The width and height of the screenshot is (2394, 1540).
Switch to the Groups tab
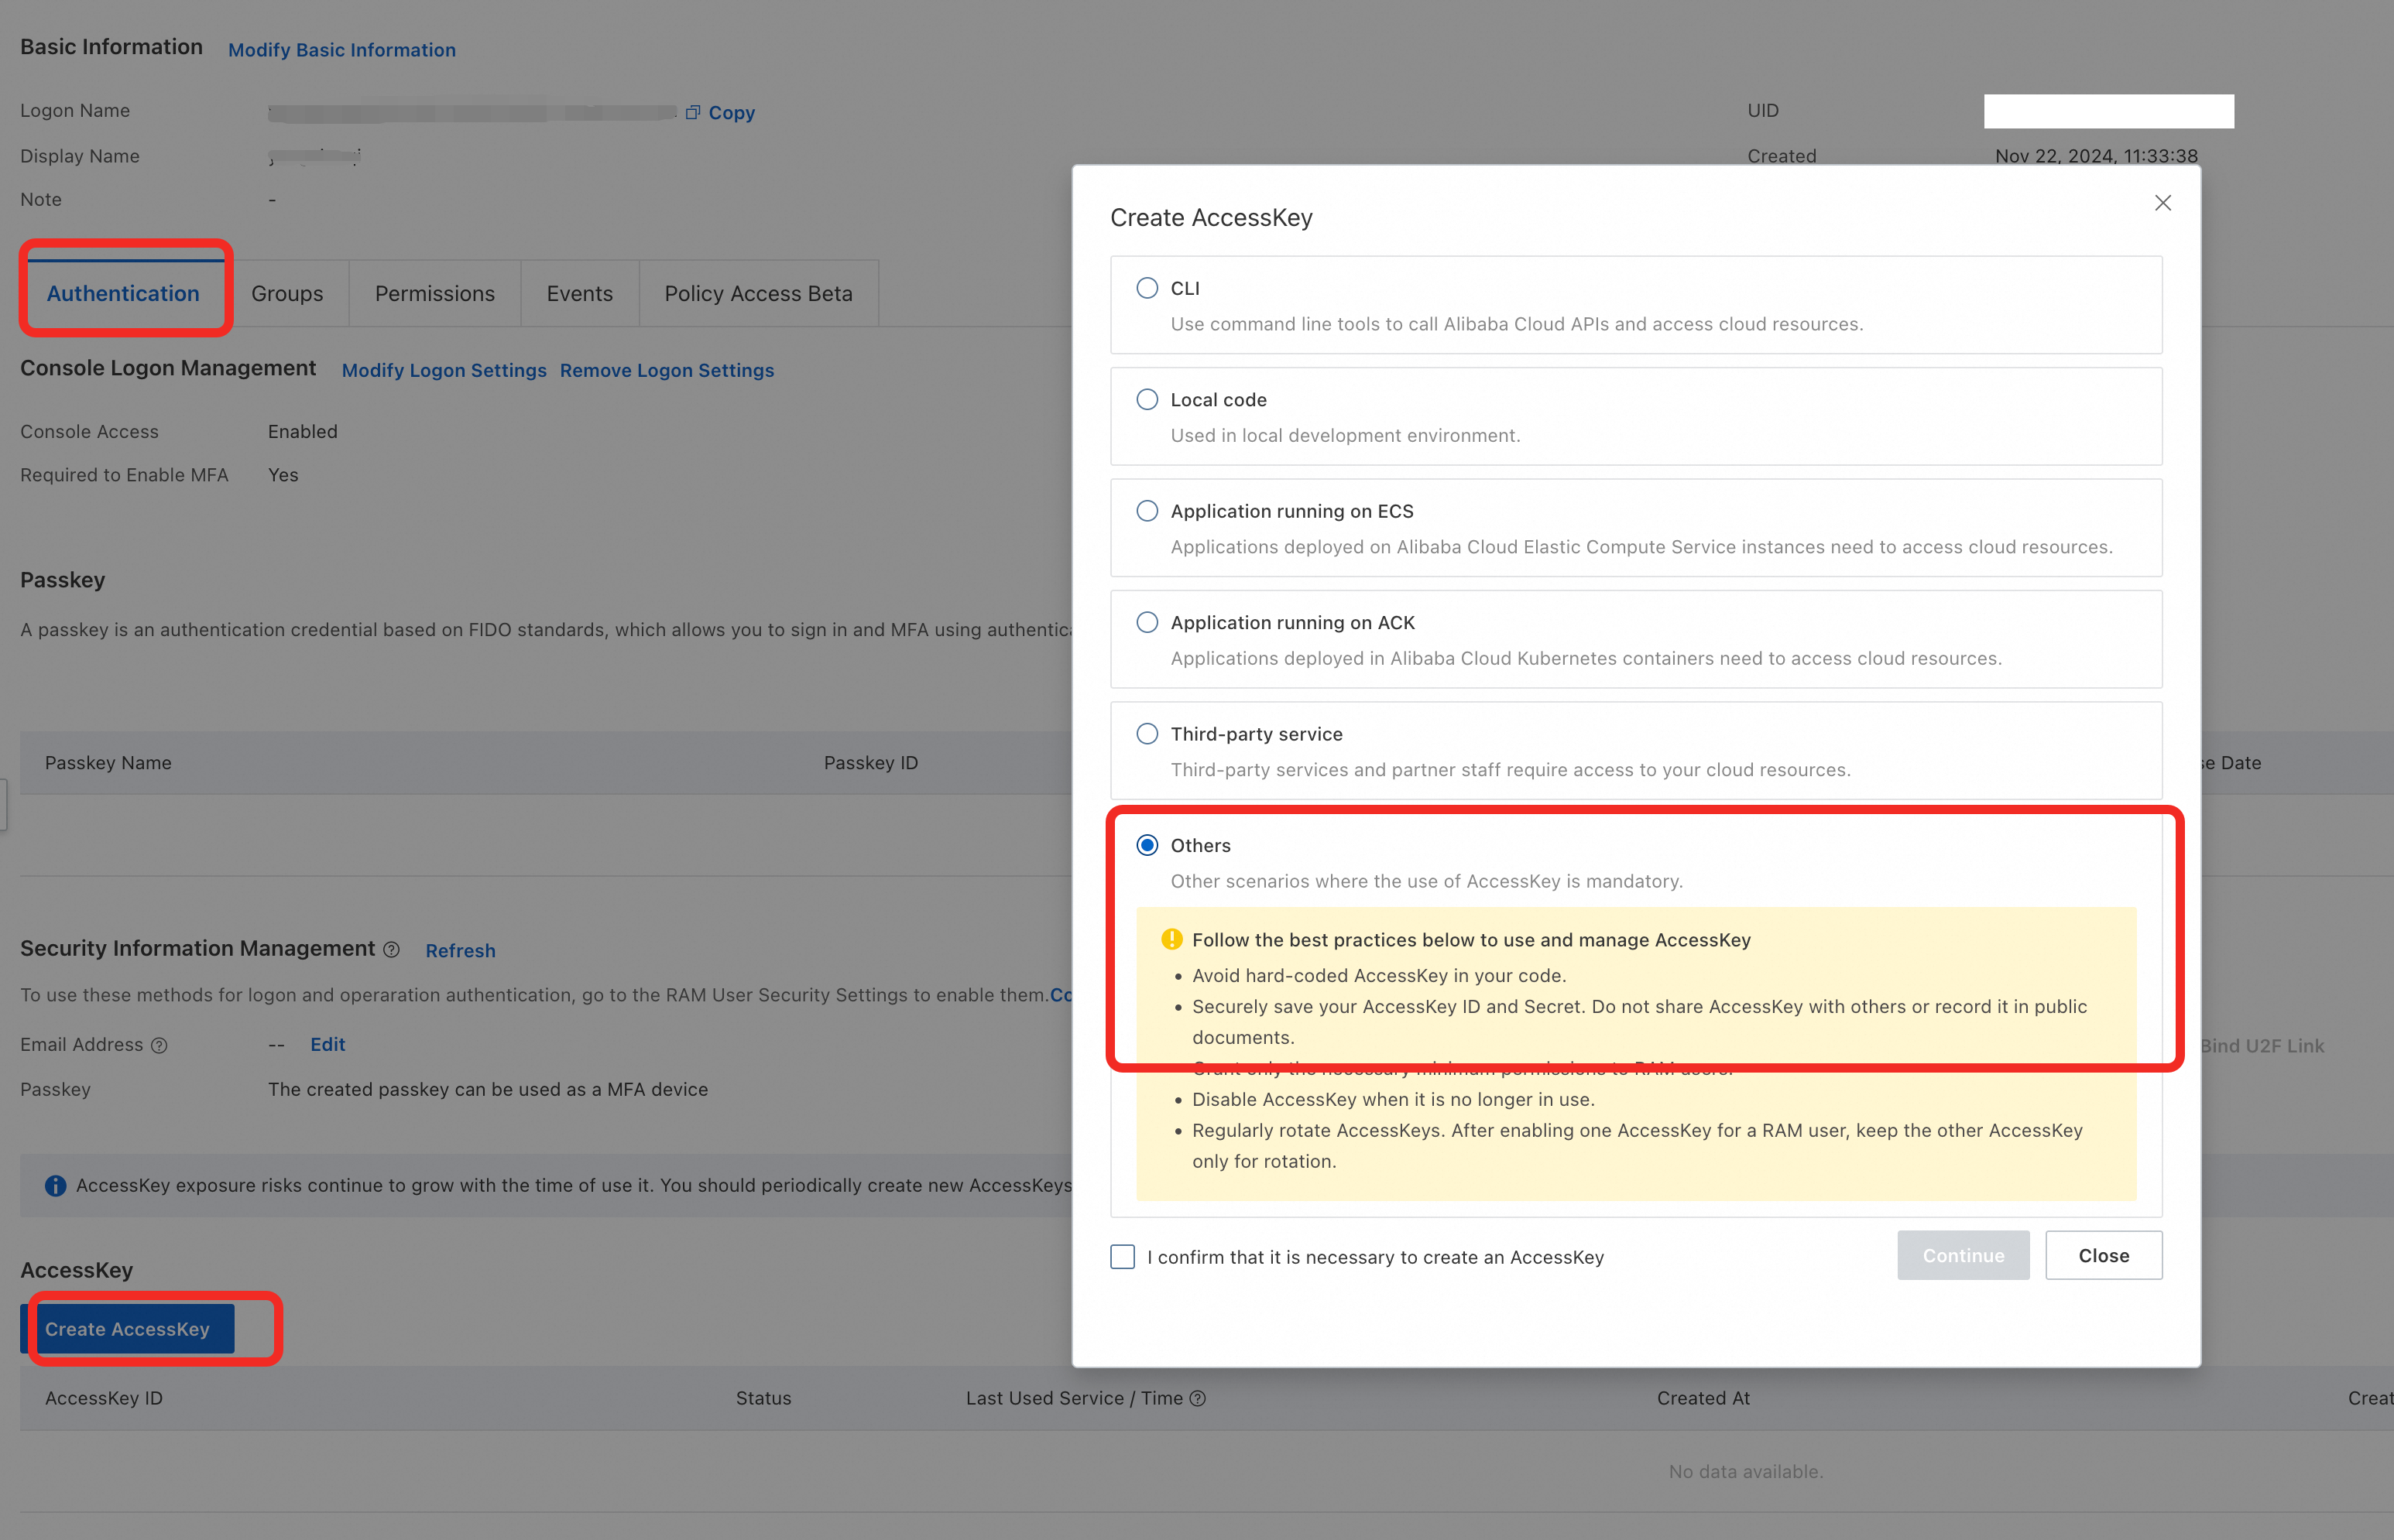tap(287, 293)
